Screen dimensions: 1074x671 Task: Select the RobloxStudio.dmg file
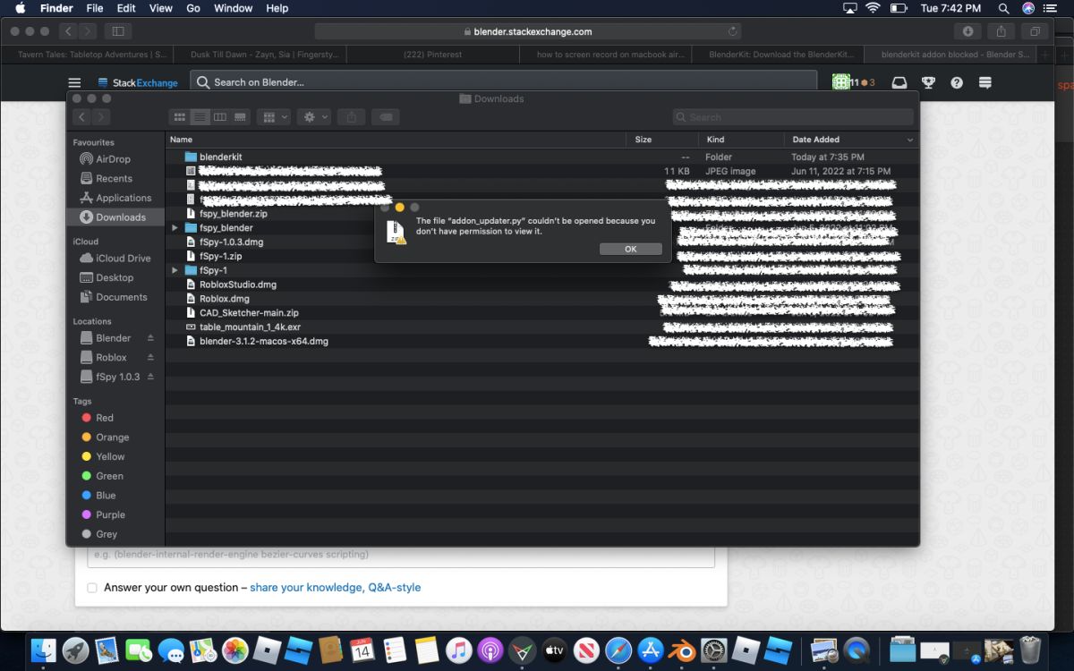pyautogui.click(x=237, y=285)
